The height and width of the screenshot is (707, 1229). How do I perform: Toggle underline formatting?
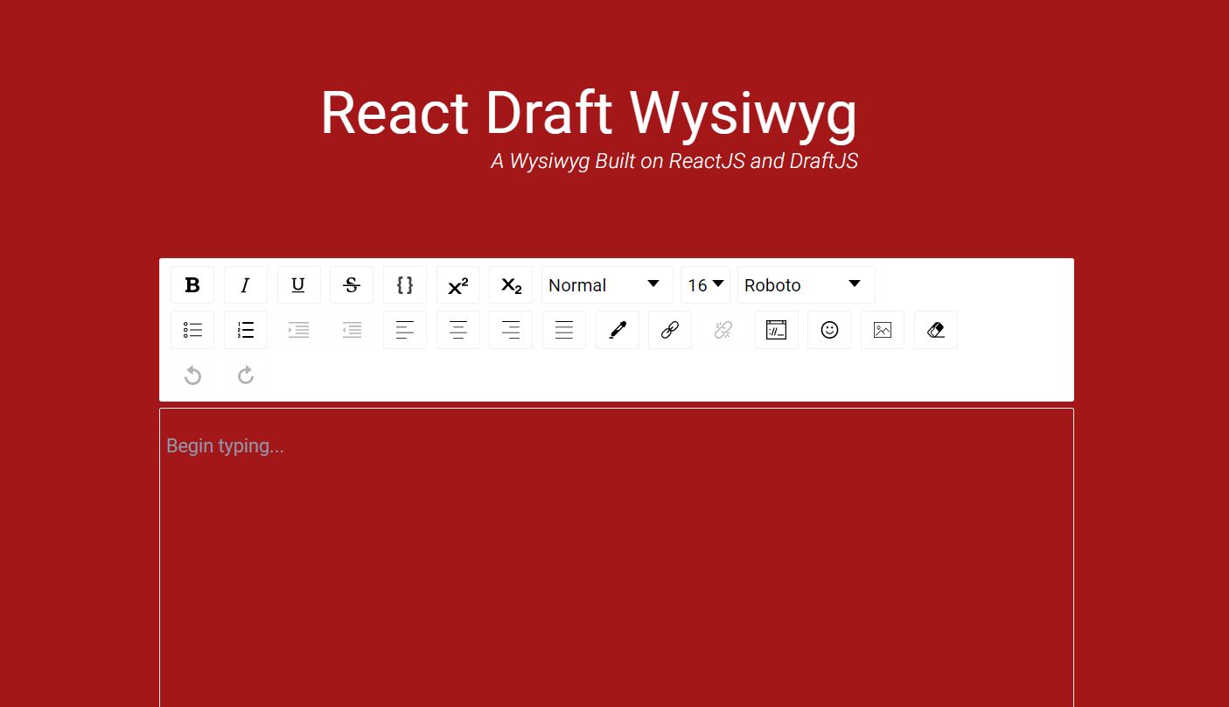pos(298,284)
